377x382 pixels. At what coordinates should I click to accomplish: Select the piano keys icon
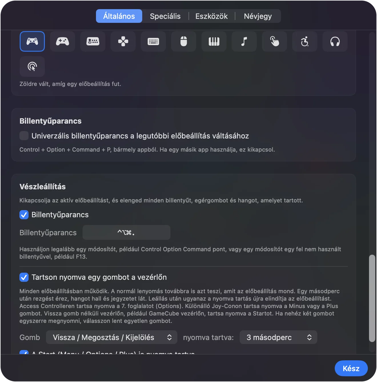[x=214, y=41]
